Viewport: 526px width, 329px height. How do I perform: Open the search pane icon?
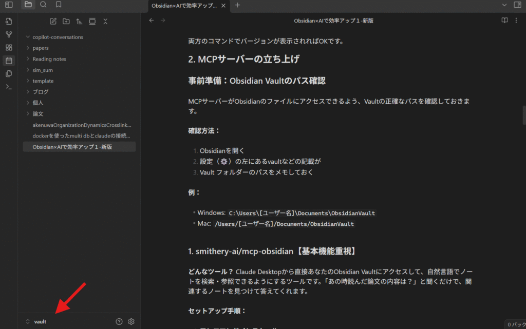(43, 5)
